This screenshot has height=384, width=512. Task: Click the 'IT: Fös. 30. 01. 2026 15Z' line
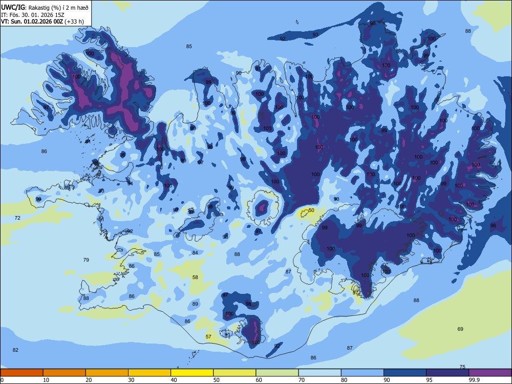(x=33, y=15)
